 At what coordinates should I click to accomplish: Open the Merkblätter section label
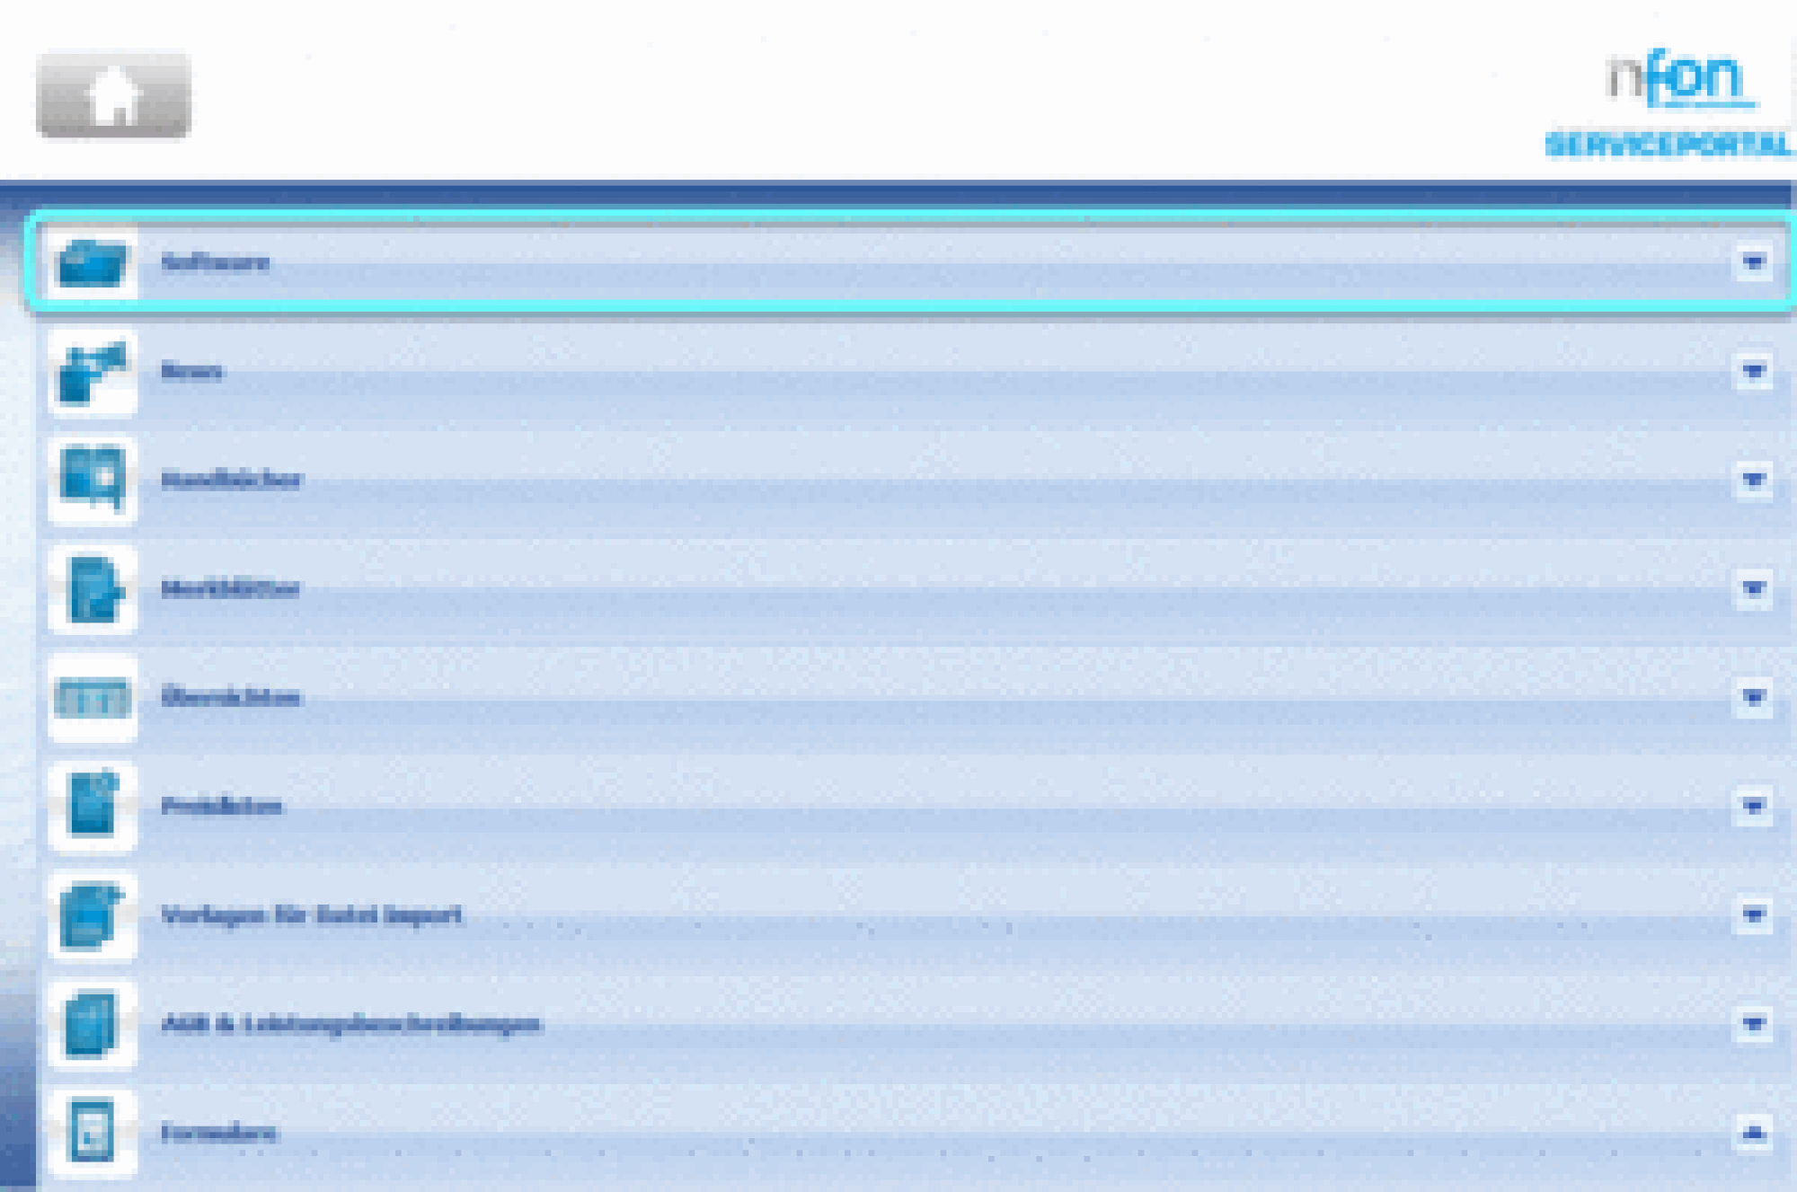click(230, 589)
